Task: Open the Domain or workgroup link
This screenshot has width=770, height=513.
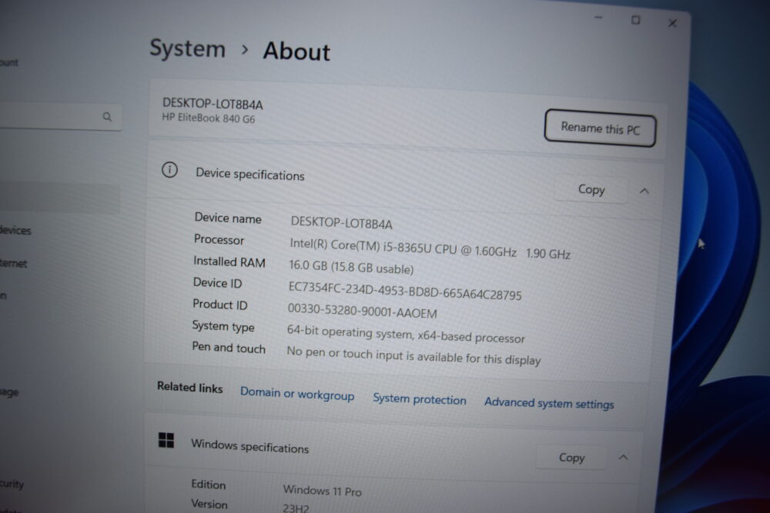Action: (x=297, y=395)
